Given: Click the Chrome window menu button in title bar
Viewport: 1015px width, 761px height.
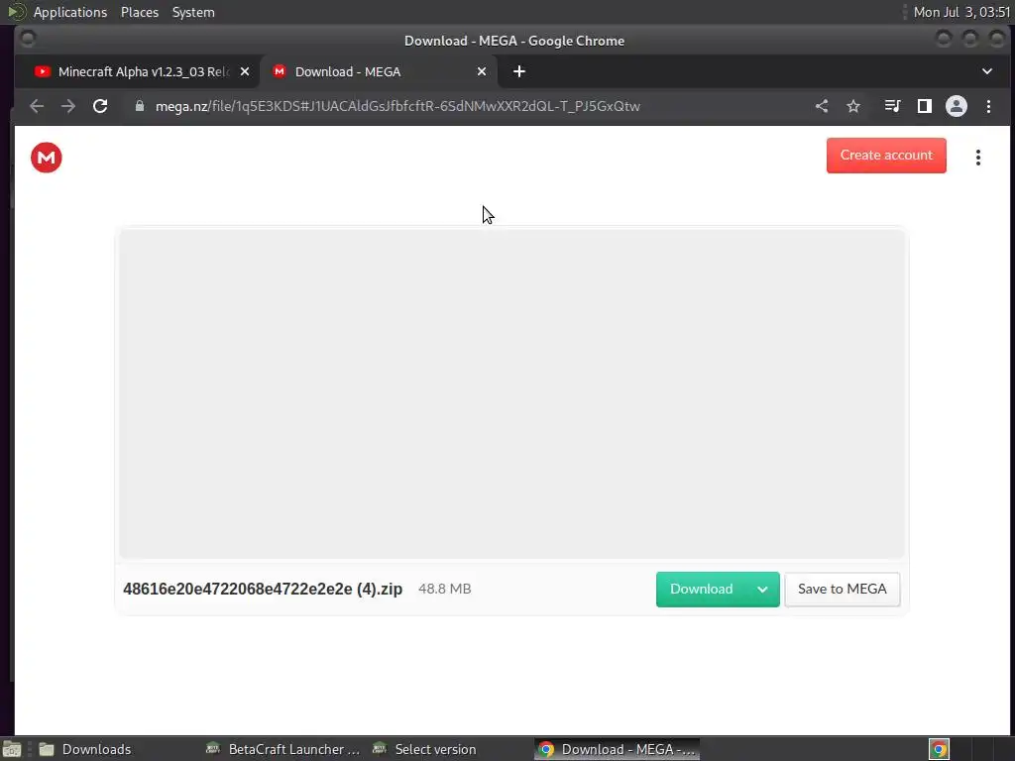Looking at the screenshot, I should (x=27, y=40).
